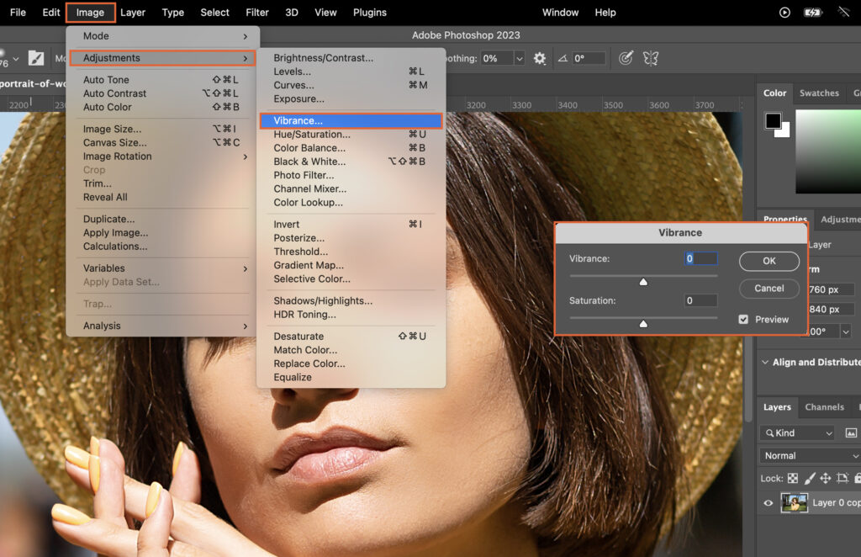Open the brush smoothing options gear
The image size is (861, 557).
point(541,57)
